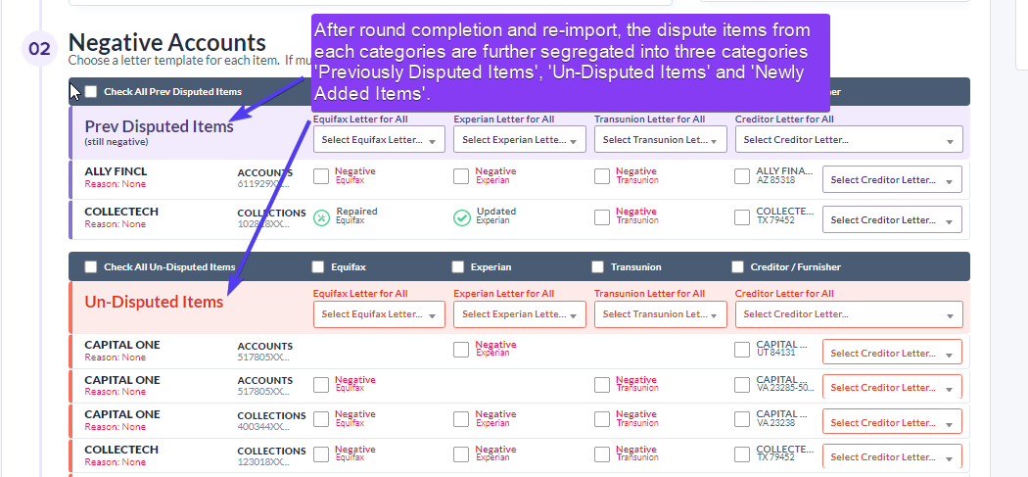Enable Check All Un-Disputed Items checkbox
Image resolution: width=1028 pixels, height=477 pixels.
(91, 267)
